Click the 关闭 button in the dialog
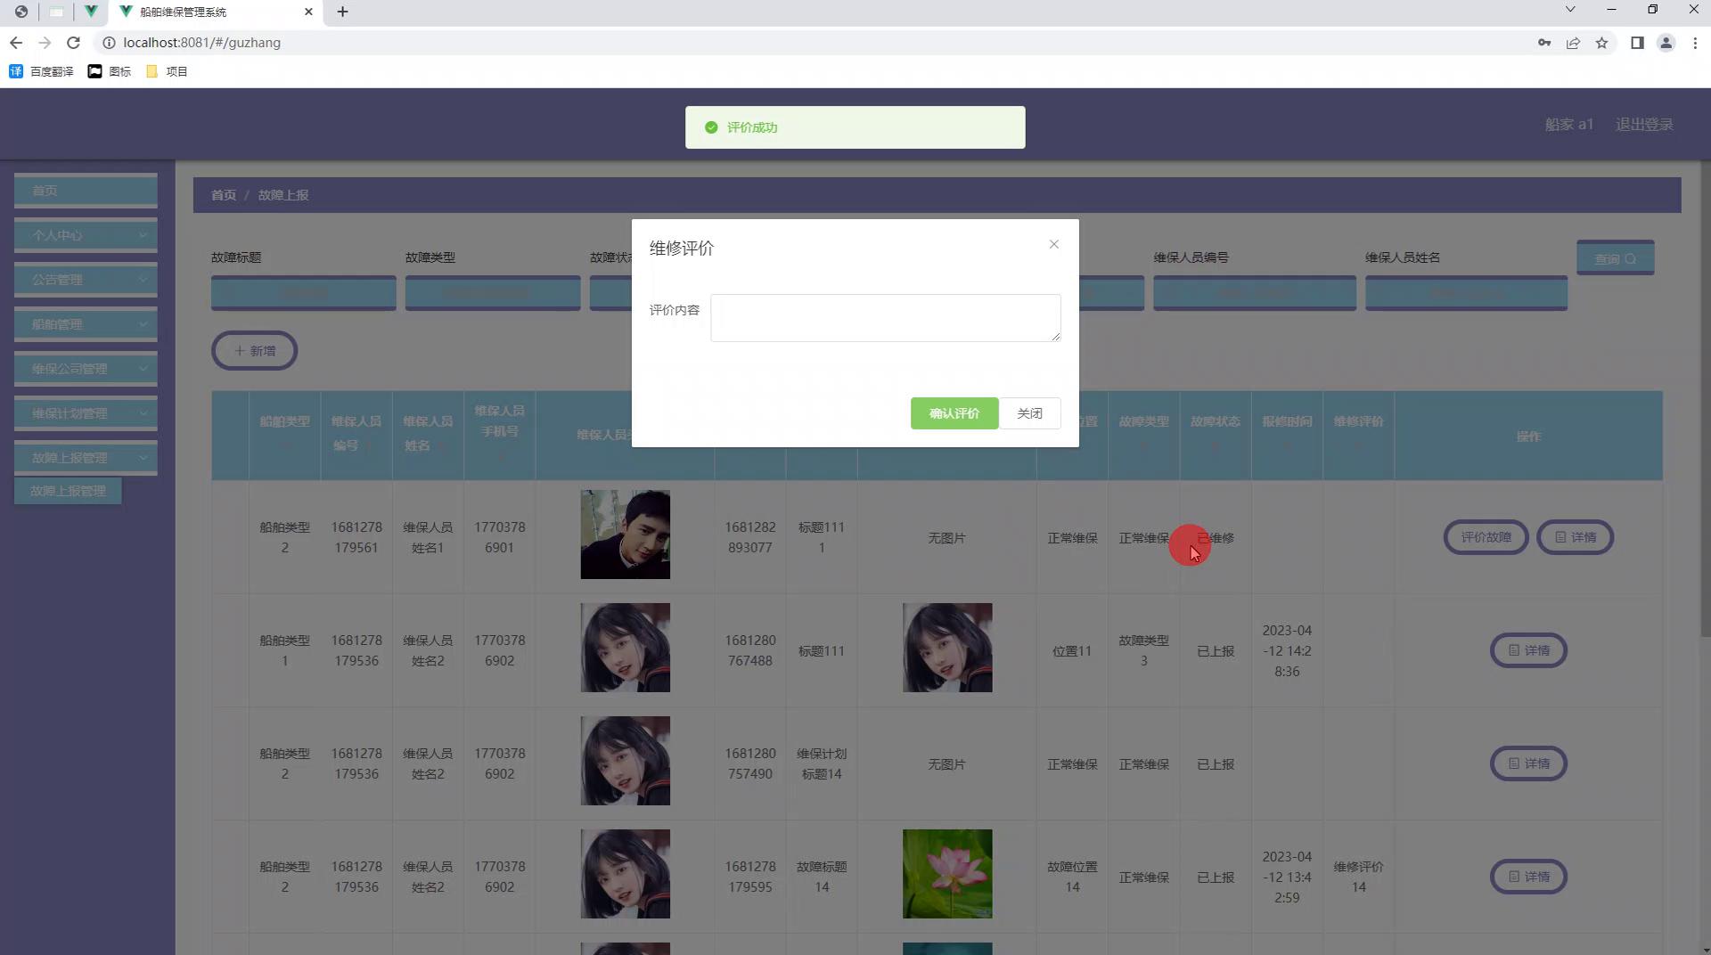The height and width of the screenshot is (955, 1711). [x=1030, y=413]
